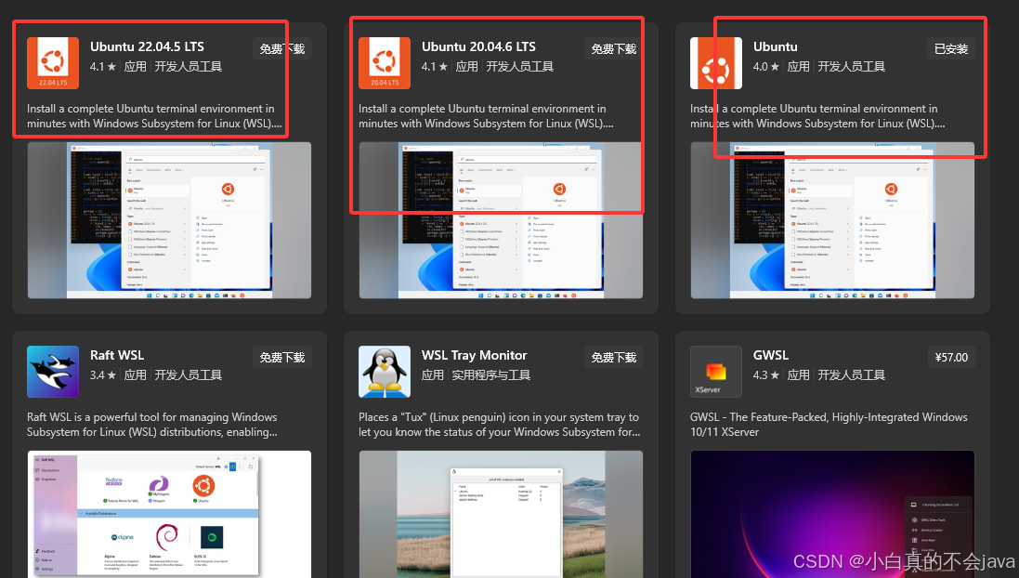Viewport: 1019px width, 578px height.
Task: Download Ubuntu 22.04.5 LTS for free
Action: pos(282,48)
